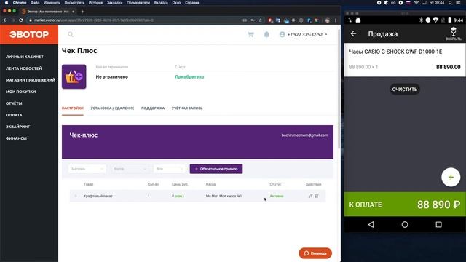Delete the Крафтовый пакет rule with trash icon
466x262 pixels.
(x=317, y=196)
